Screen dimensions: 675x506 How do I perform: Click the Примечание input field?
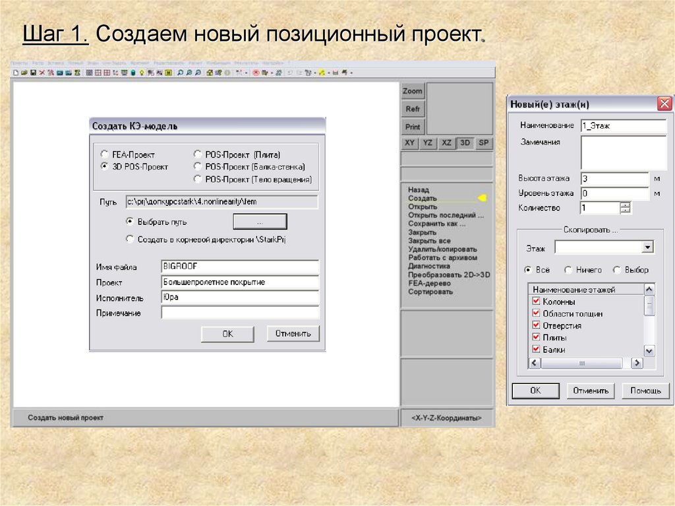(x=240, y=312)
